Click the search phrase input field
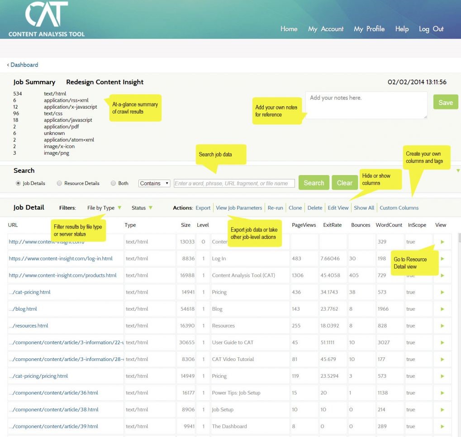The width and height of the screenshot is (461, 437). (234, 183)
